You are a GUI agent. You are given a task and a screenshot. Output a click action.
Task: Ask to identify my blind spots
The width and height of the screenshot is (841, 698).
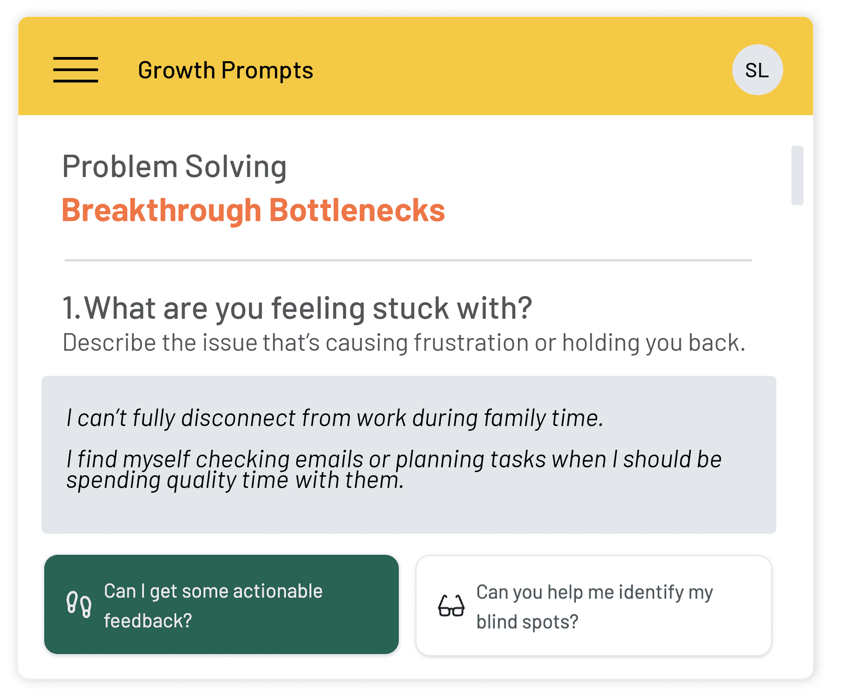click(594, 606)
